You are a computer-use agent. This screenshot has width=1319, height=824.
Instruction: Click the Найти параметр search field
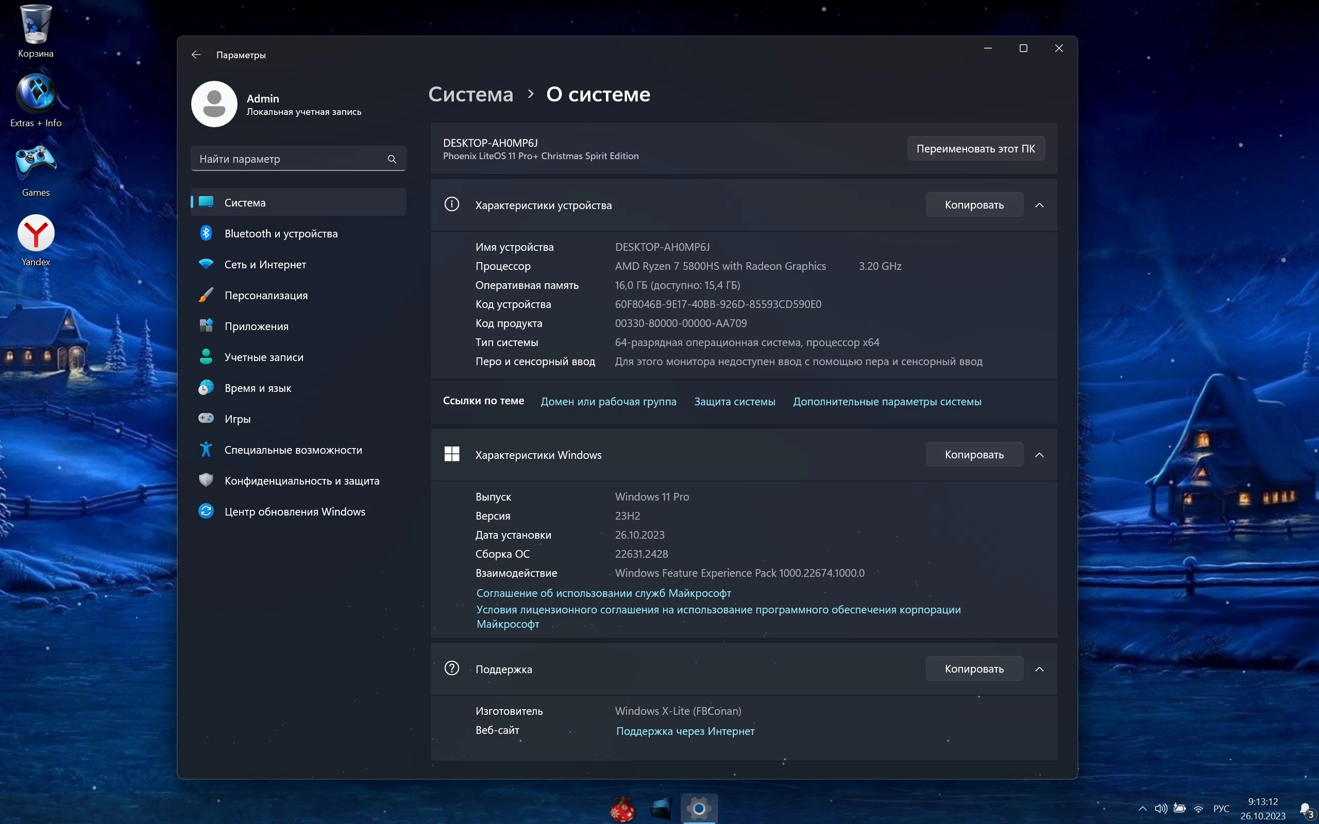click(x=289, y=159)
